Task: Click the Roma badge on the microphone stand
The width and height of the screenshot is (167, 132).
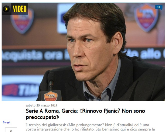Action: point(51,96)
